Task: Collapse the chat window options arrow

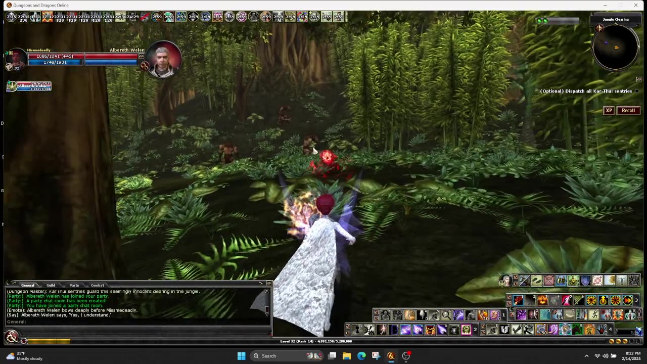Action: 261,283
